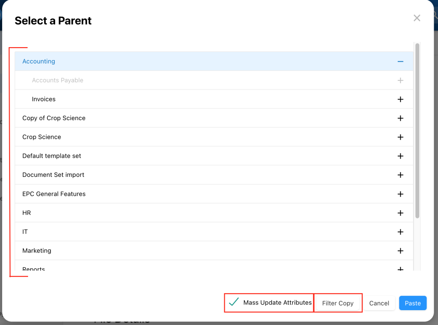The image size is (438, 325).
Task: Click plus icon beside IT
Action: point(400,232)
